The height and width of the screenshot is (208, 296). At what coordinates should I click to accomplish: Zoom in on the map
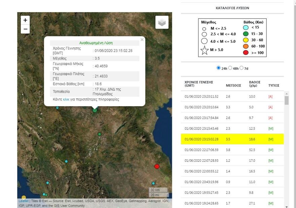[x=25, y=20]
